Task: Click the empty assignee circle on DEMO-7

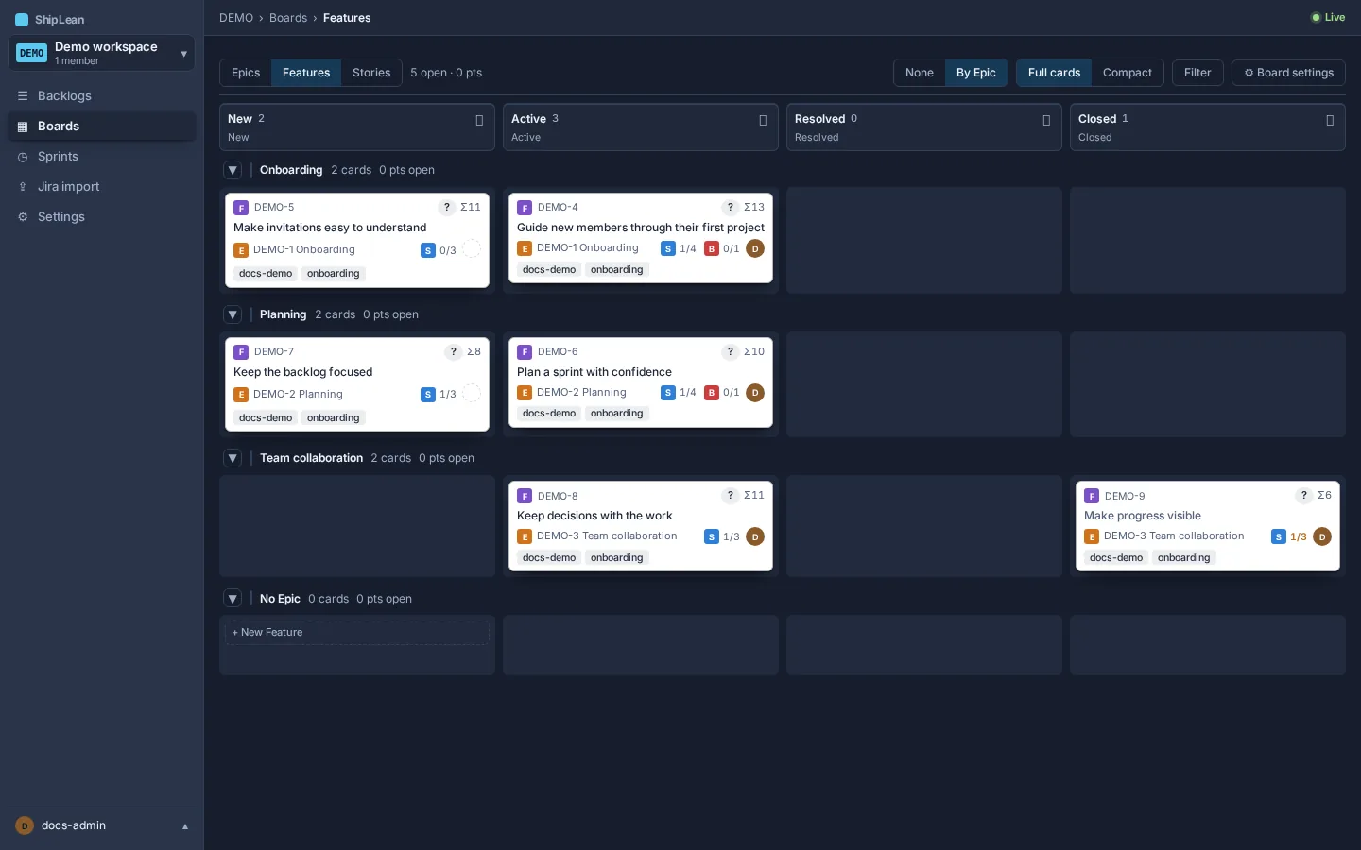Action: pos(472,394)
